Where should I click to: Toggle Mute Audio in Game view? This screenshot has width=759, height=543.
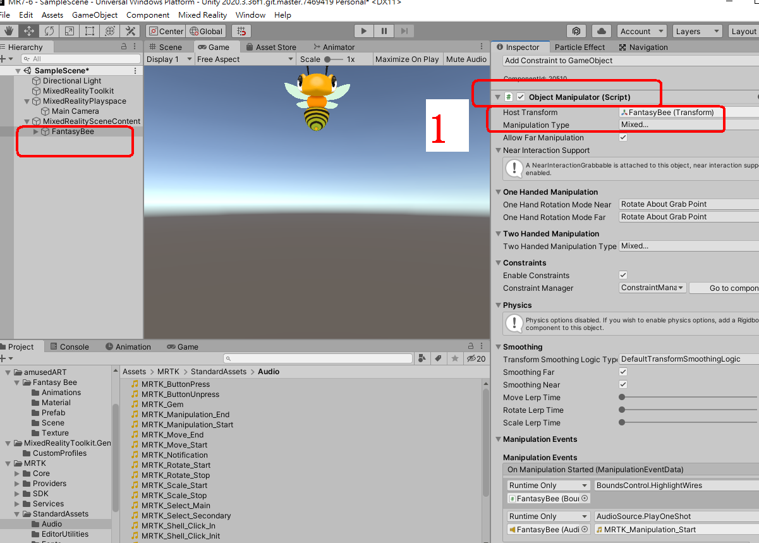tap(466, 59)
